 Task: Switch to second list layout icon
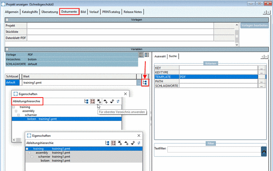pyautogui.click(x=147, y=55)
